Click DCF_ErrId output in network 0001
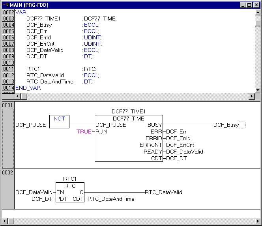This screenshot has height=226, width=262. [x=178, y=138]
